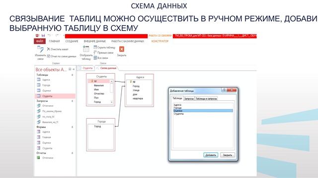The width and height of the screenshot is (318, 178).
Task: Click Город field in Города table box
Action: [97, 127]
